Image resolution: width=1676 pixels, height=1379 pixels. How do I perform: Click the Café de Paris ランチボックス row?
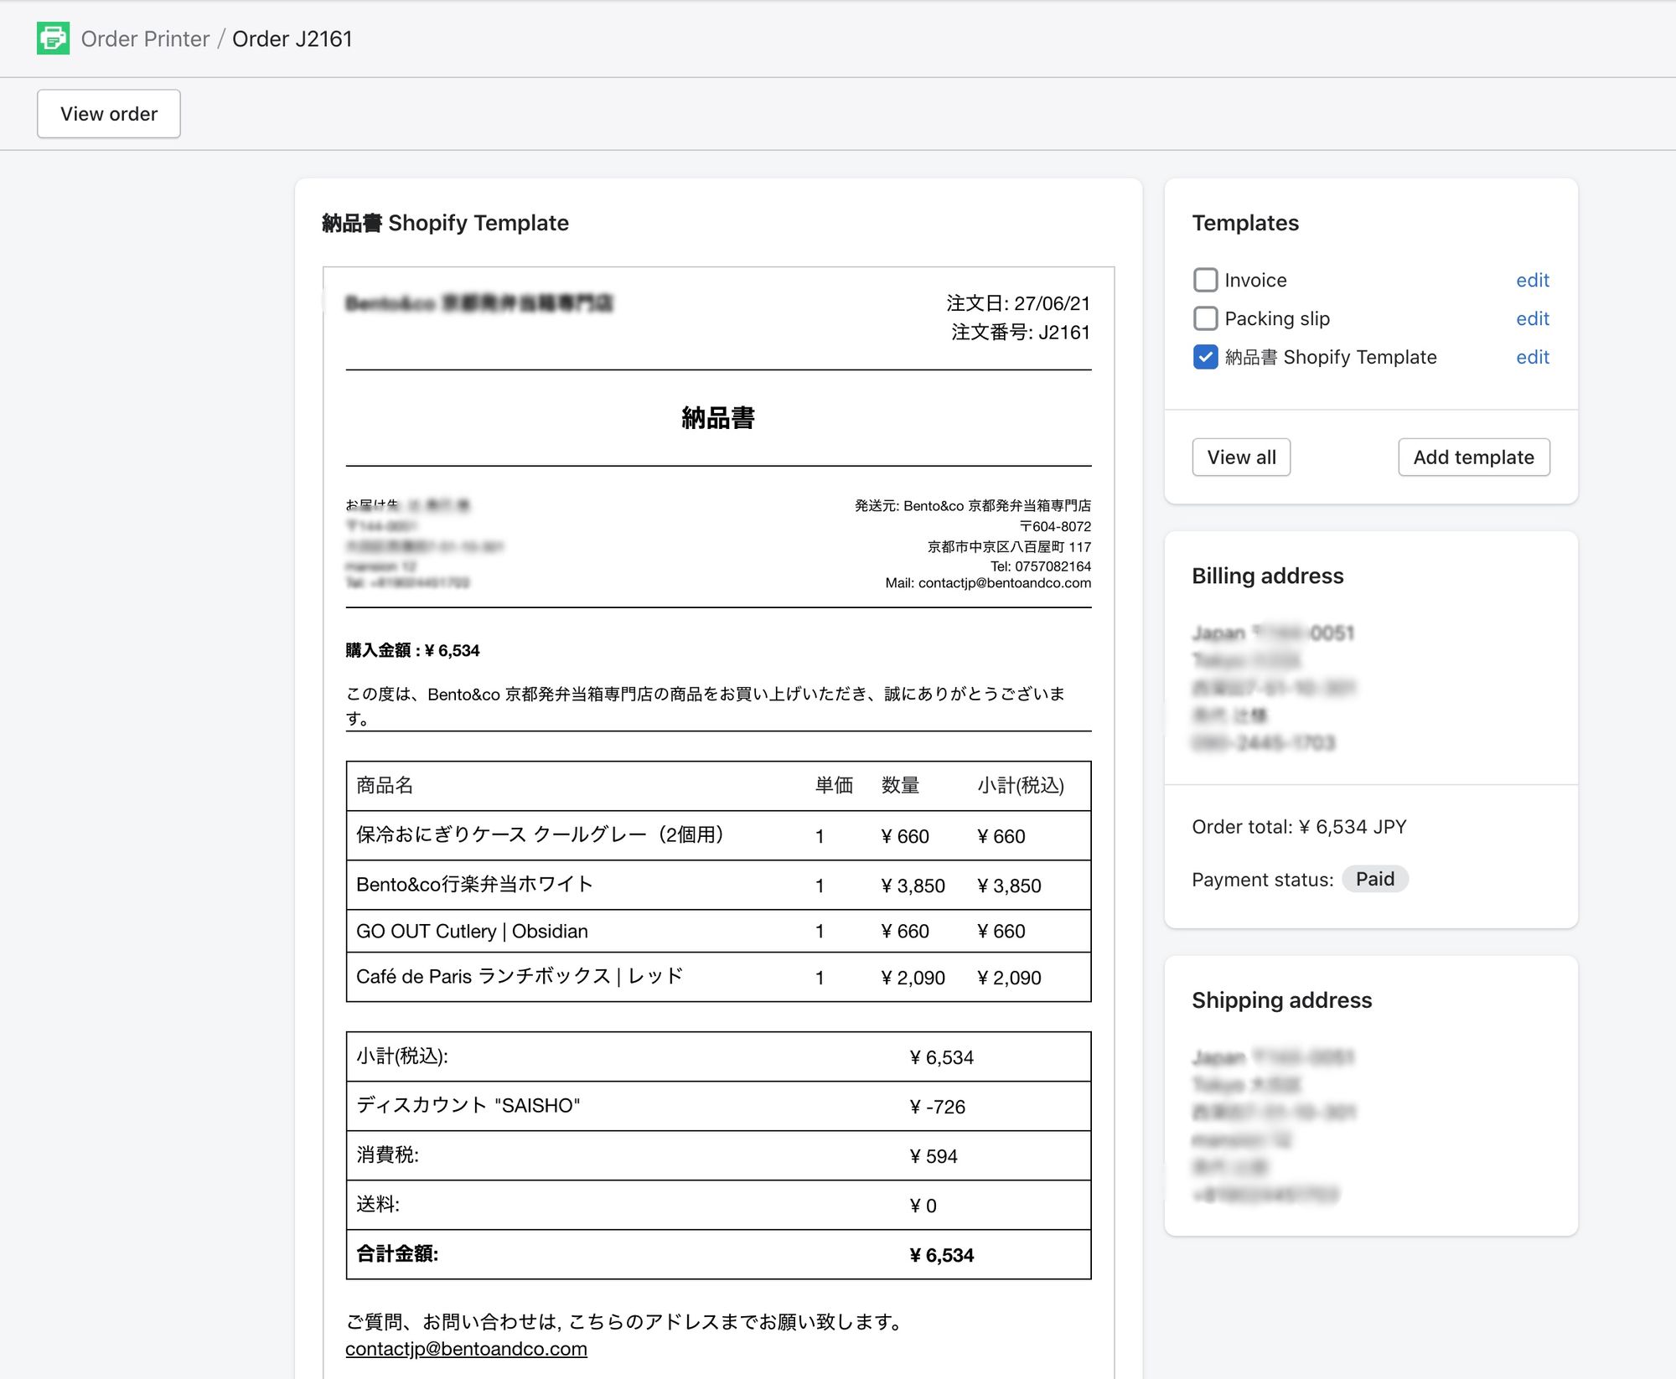(718, 977)
